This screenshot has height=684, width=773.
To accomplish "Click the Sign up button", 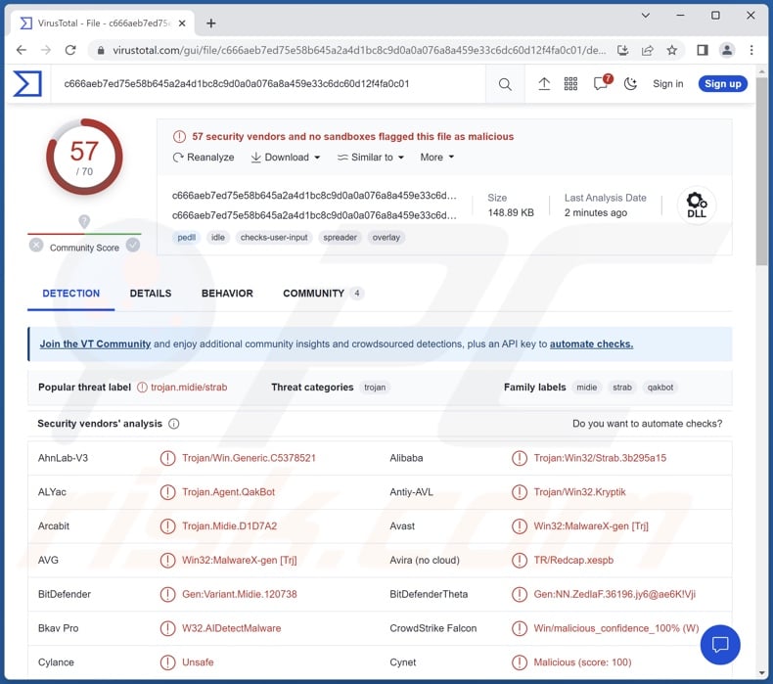I will [722, 84].
